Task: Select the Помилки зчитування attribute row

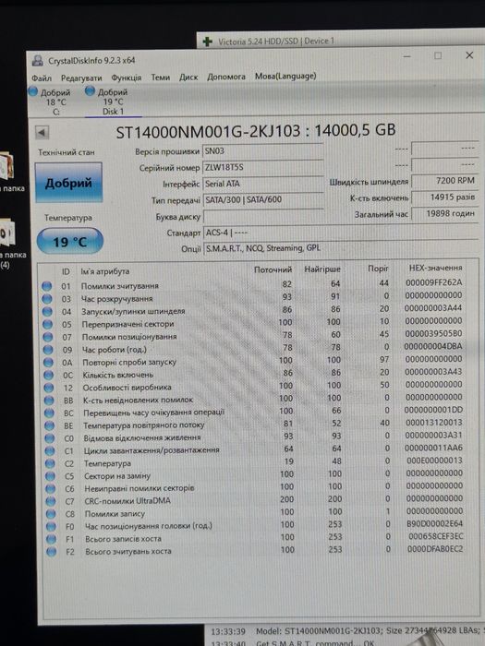Action: click(253, 284)
